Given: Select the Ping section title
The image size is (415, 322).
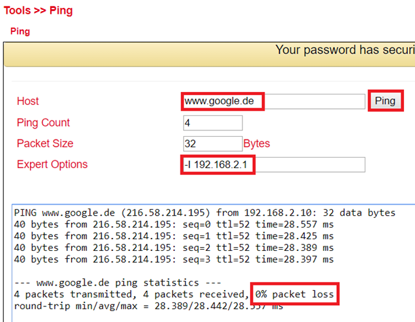Looking at the screenshot, I should (20, 31).
